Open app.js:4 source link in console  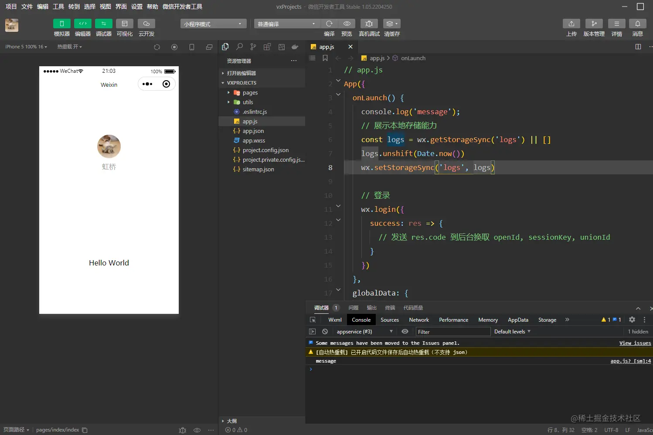630,361
